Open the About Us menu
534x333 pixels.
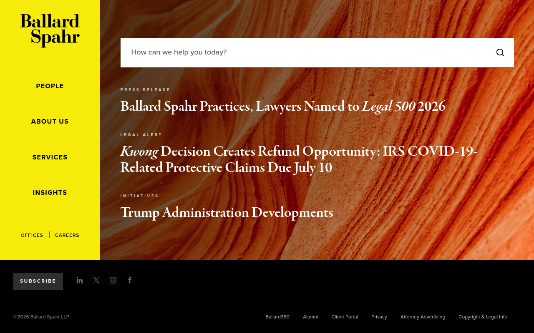[50, 122]
